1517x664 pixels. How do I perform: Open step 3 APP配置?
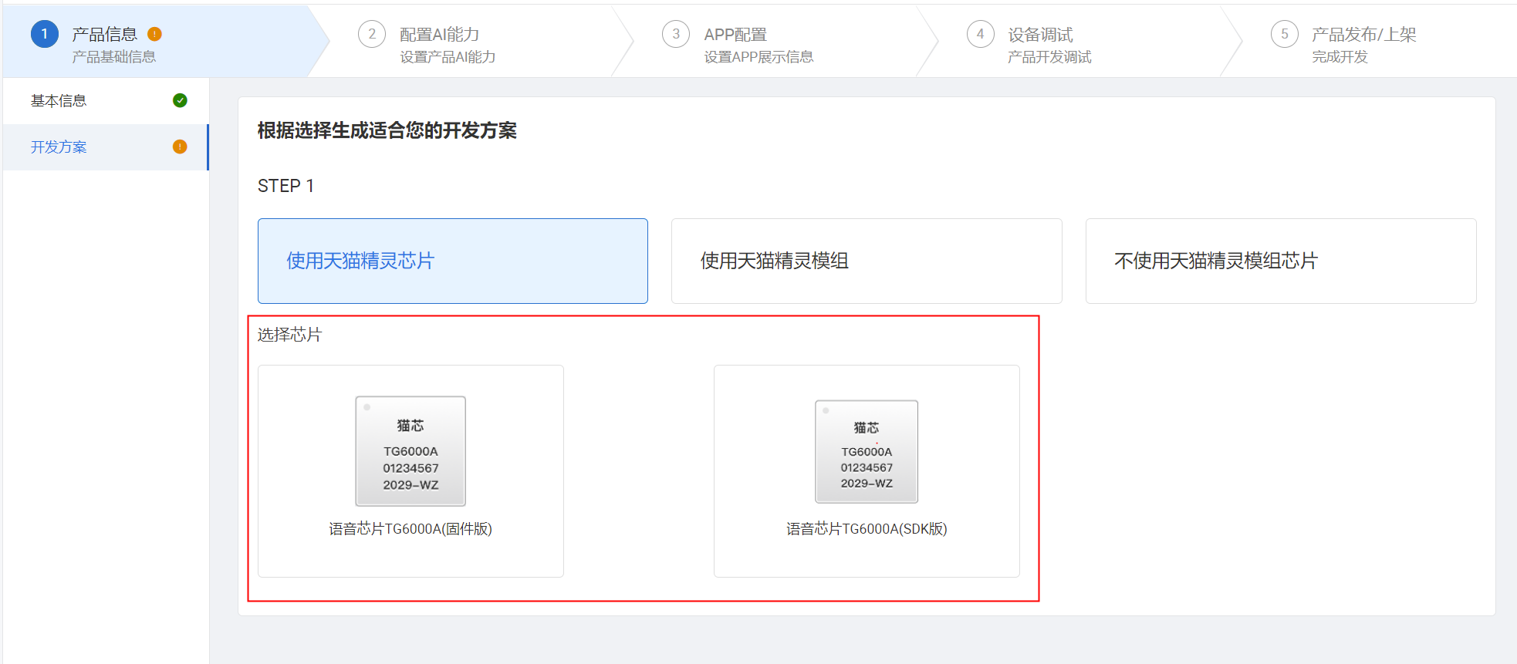coord(735,35)
